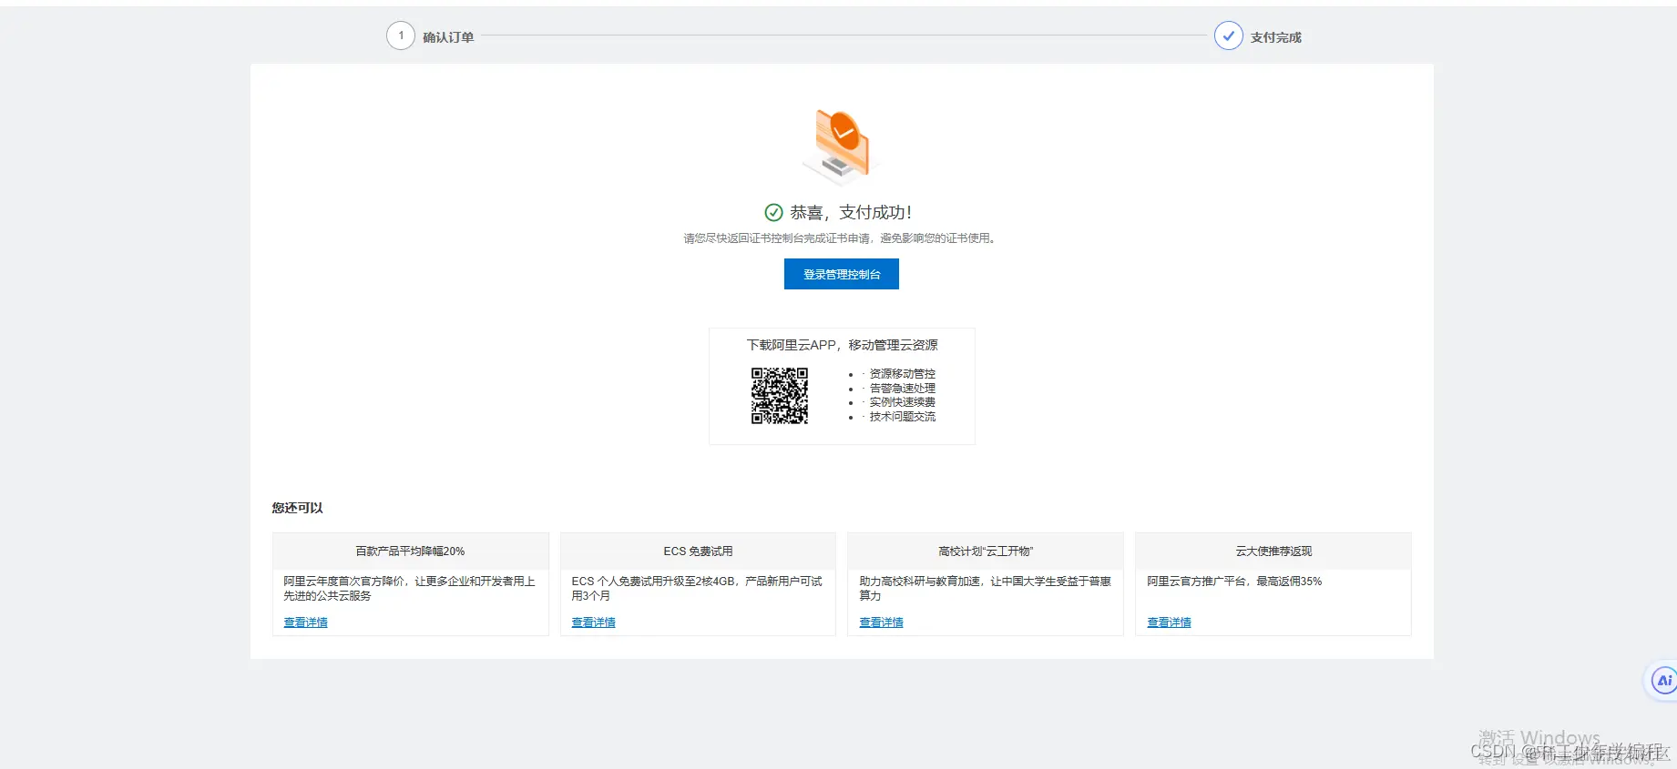Click the 阿里云年度首次官方降价 description
The image size is (1677, 769).
(409, 589)
